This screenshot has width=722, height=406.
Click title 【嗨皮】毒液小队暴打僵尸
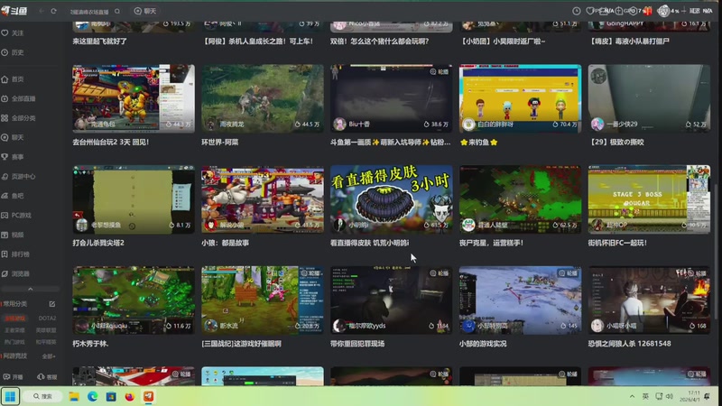point(630,42)
